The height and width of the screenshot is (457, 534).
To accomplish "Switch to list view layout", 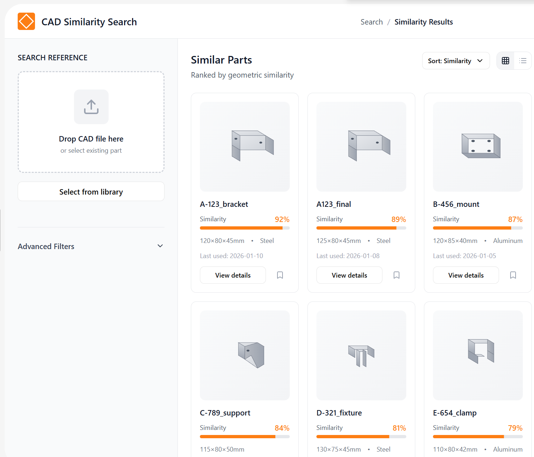I will (522, 61).
